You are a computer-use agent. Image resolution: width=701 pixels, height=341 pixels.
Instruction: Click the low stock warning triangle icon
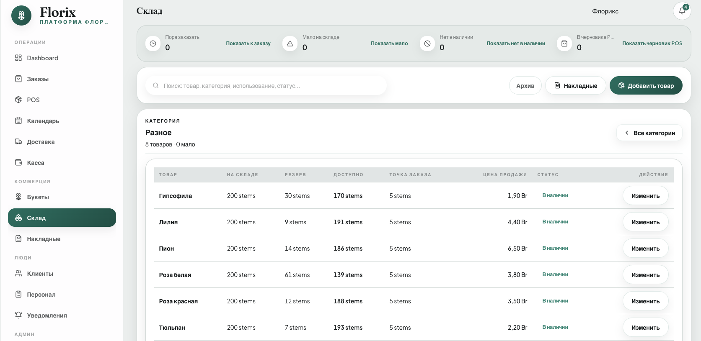tap(290, 44)
